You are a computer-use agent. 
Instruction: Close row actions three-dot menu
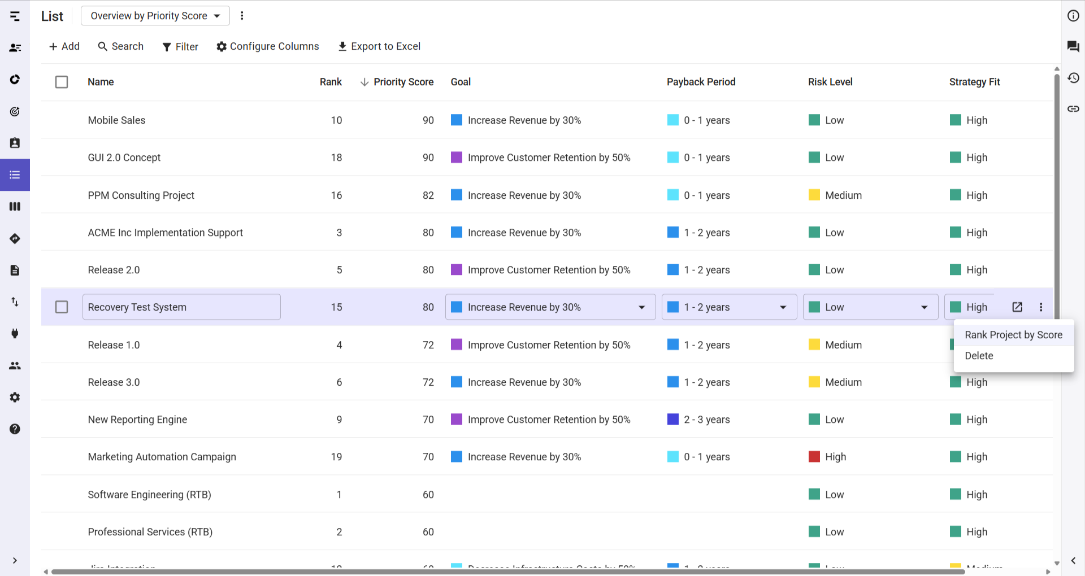(1041, 307)
